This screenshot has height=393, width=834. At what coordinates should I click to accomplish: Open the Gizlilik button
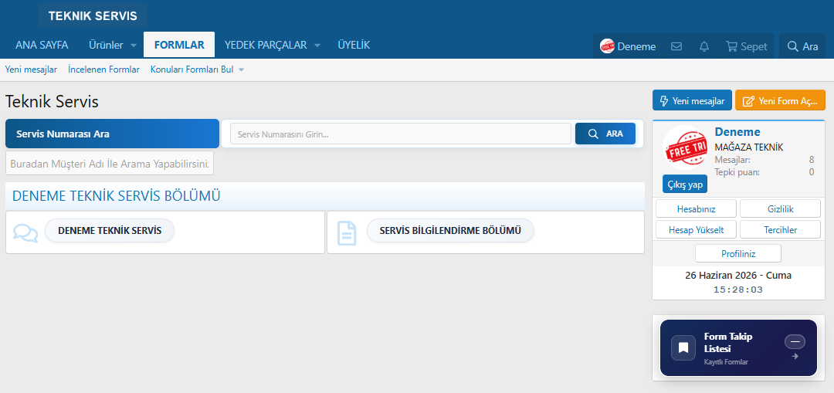(x=780, y=209)
